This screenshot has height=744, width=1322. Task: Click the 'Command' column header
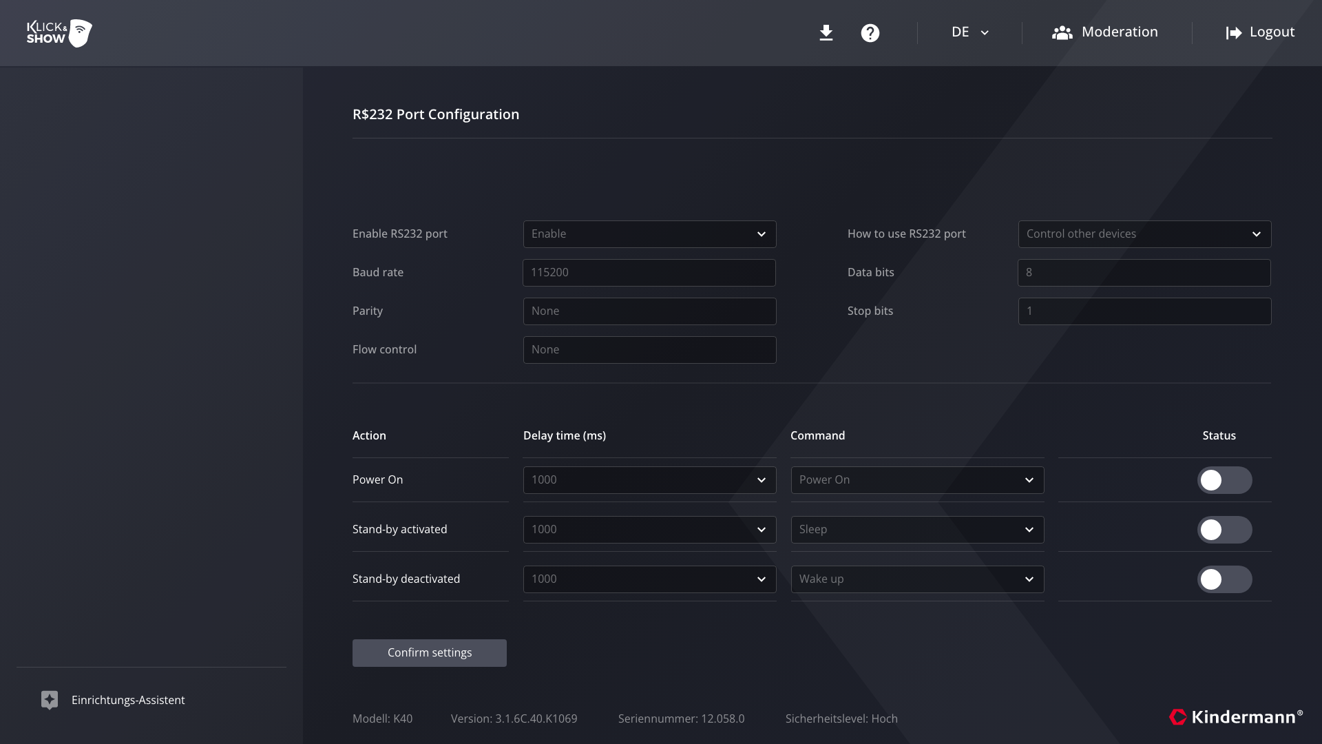[817, 435]
